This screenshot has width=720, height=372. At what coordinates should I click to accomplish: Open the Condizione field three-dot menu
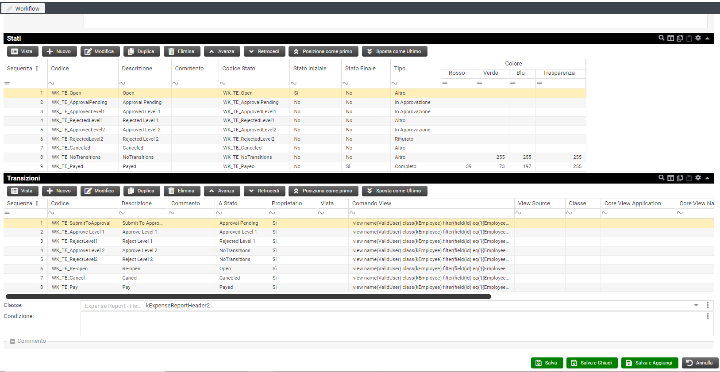(708, 316)
